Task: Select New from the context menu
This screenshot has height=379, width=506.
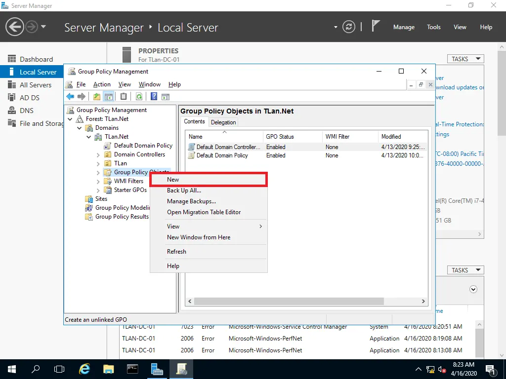Action: 209,180
